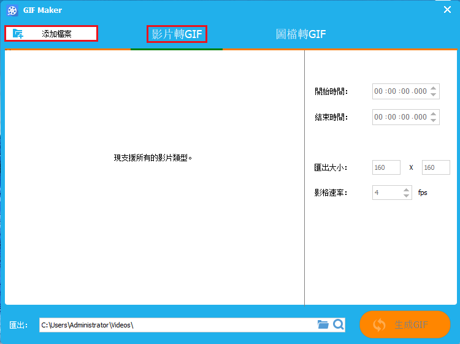Click the 生成GIF generate button
This screenshot has width=460, height=344.
(405, 324)
